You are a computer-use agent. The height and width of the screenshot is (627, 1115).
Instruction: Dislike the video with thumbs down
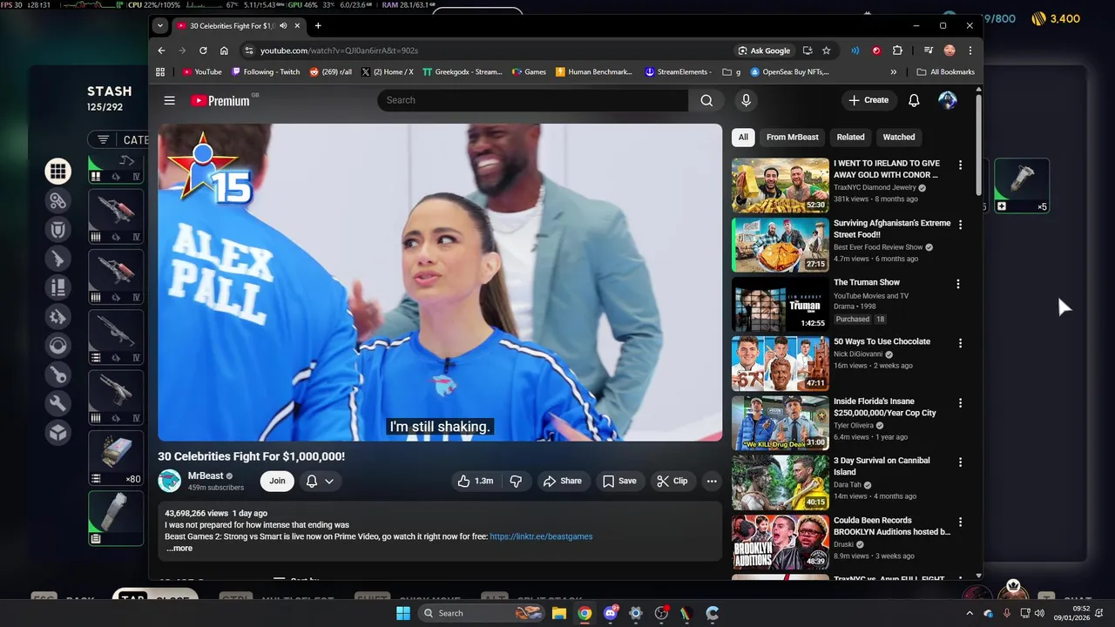click(516, 481)
